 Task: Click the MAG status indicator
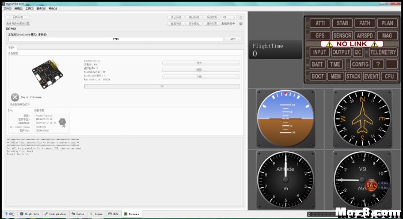387,36
